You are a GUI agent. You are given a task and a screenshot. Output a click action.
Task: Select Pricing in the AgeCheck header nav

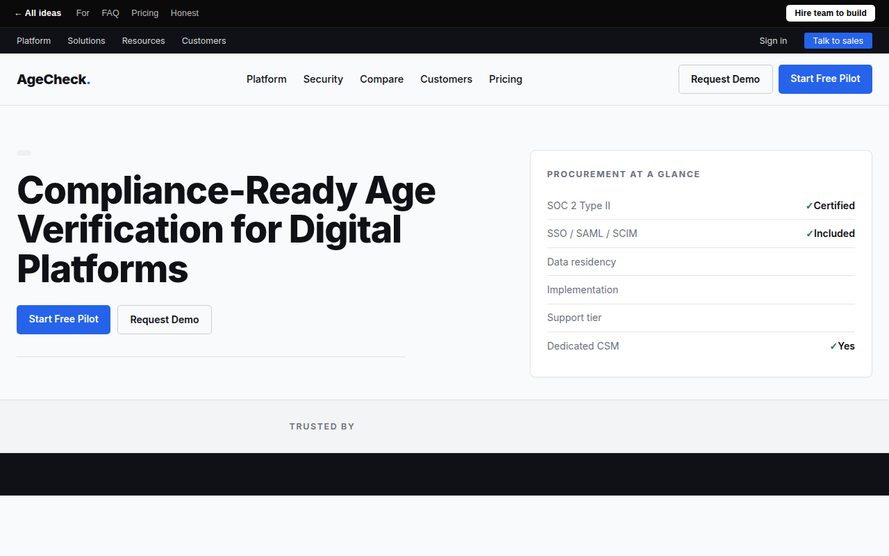point(506,79)
